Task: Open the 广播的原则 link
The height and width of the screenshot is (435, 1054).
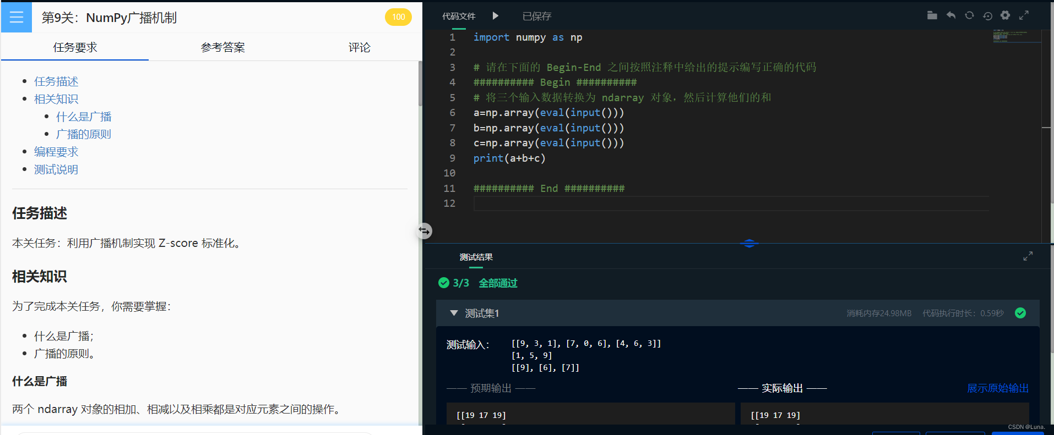Action: tap(84, 134)
